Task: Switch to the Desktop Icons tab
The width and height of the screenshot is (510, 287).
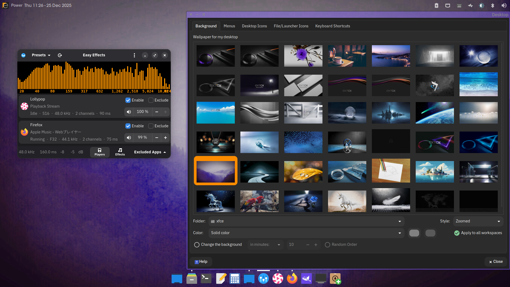Action: 254,26
